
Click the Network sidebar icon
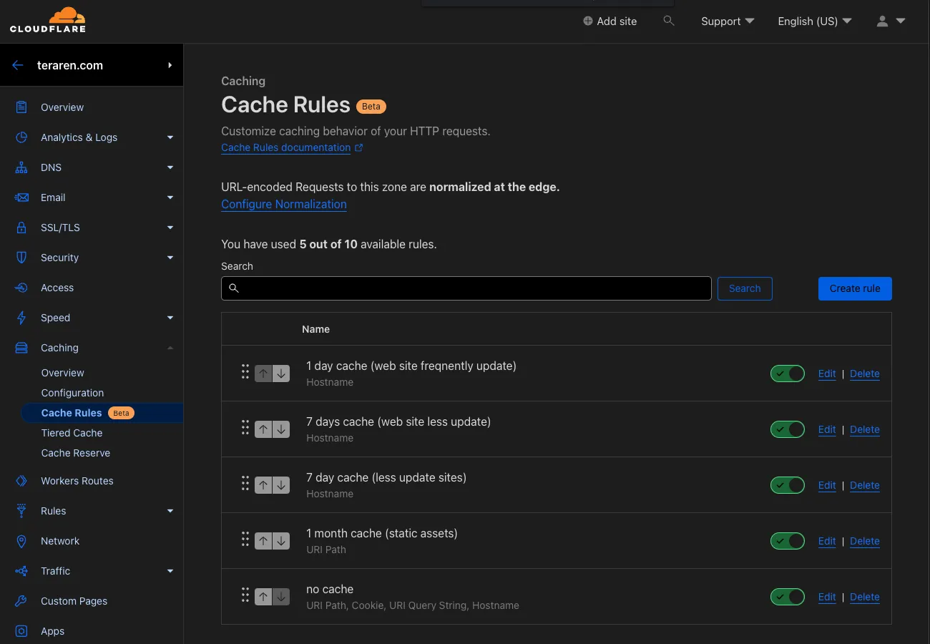[21, 541]
